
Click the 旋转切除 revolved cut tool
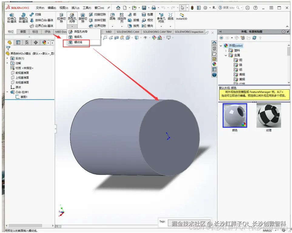pyautogui.click(x=83, y=18)
